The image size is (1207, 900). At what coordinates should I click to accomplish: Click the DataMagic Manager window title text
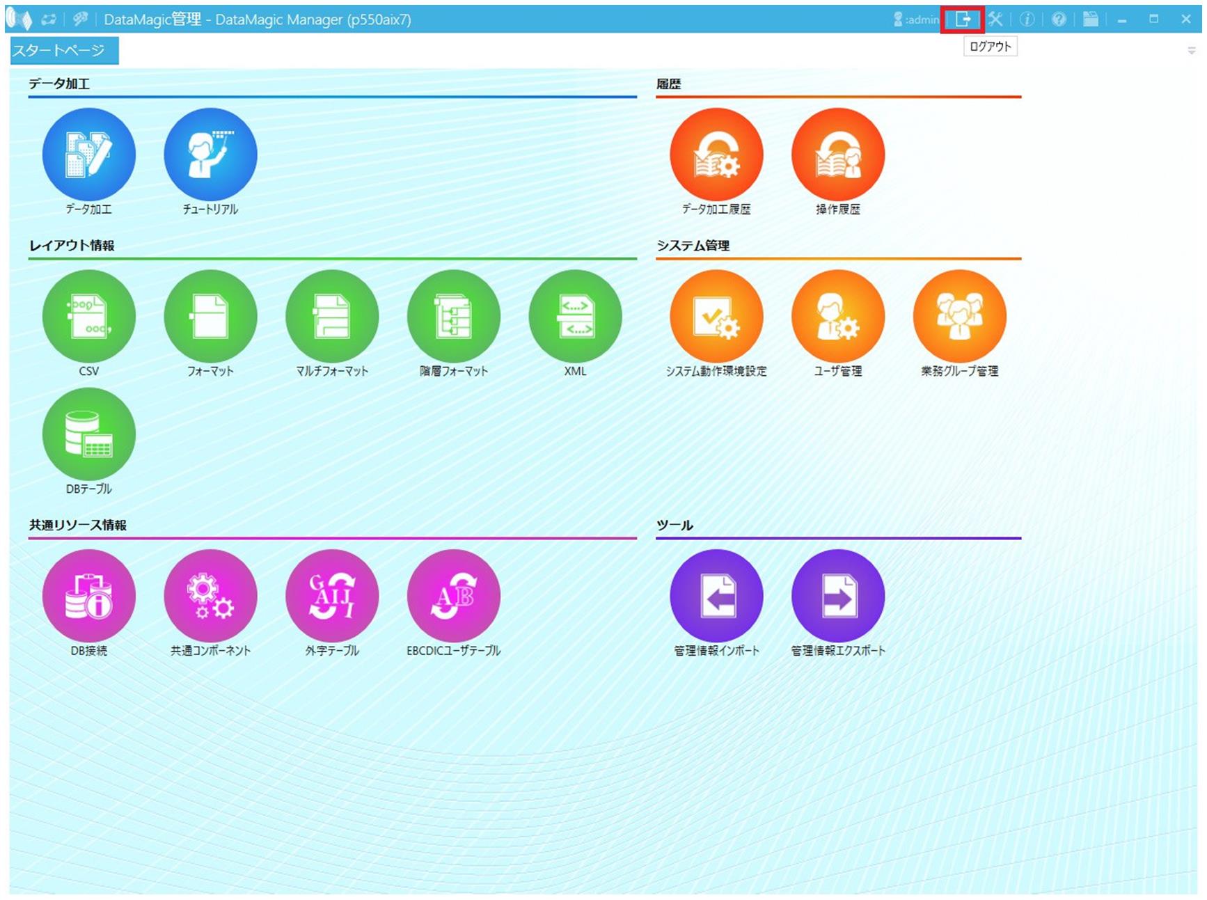click(x=258, y=19)
